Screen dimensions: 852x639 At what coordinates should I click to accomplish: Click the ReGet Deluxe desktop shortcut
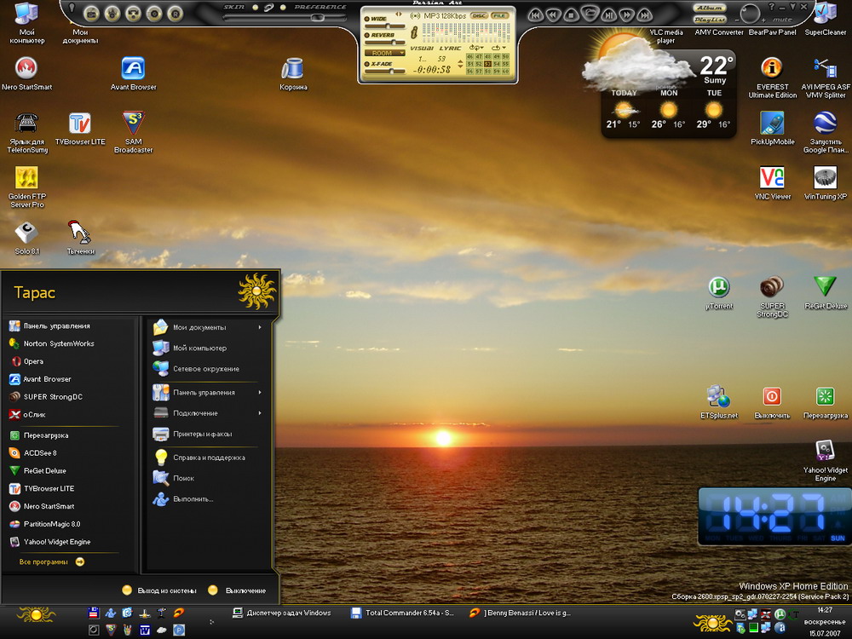825,287
